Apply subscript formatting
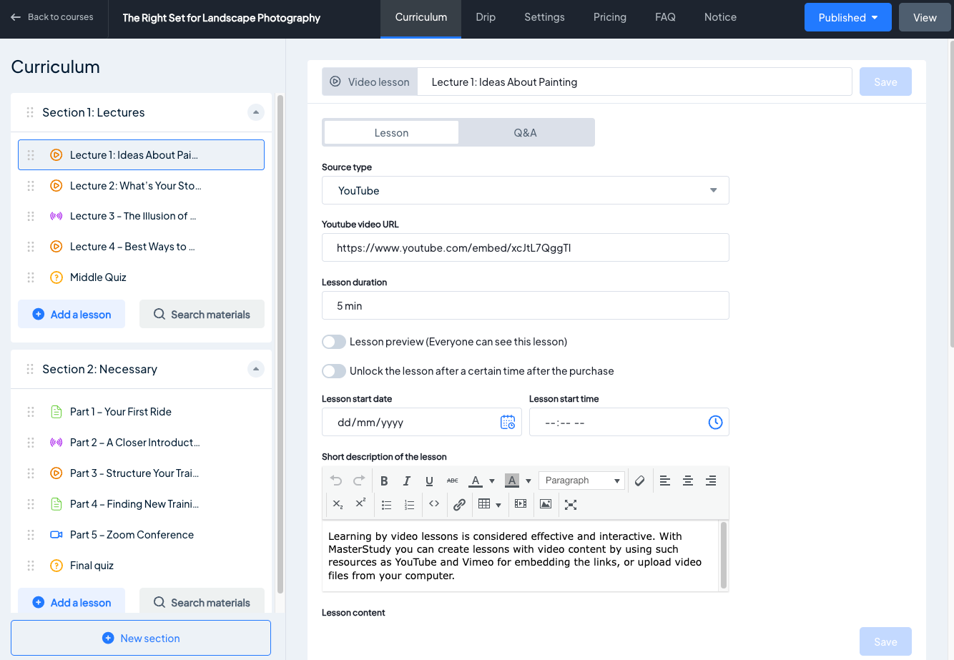The width and height of the screenshot is (954, 660). [338, 504]
